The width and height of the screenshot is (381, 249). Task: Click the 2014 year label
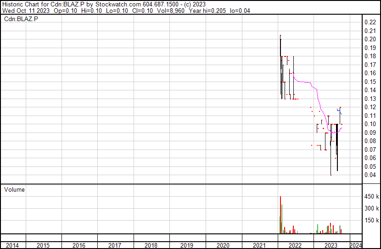tap(13, 246)
